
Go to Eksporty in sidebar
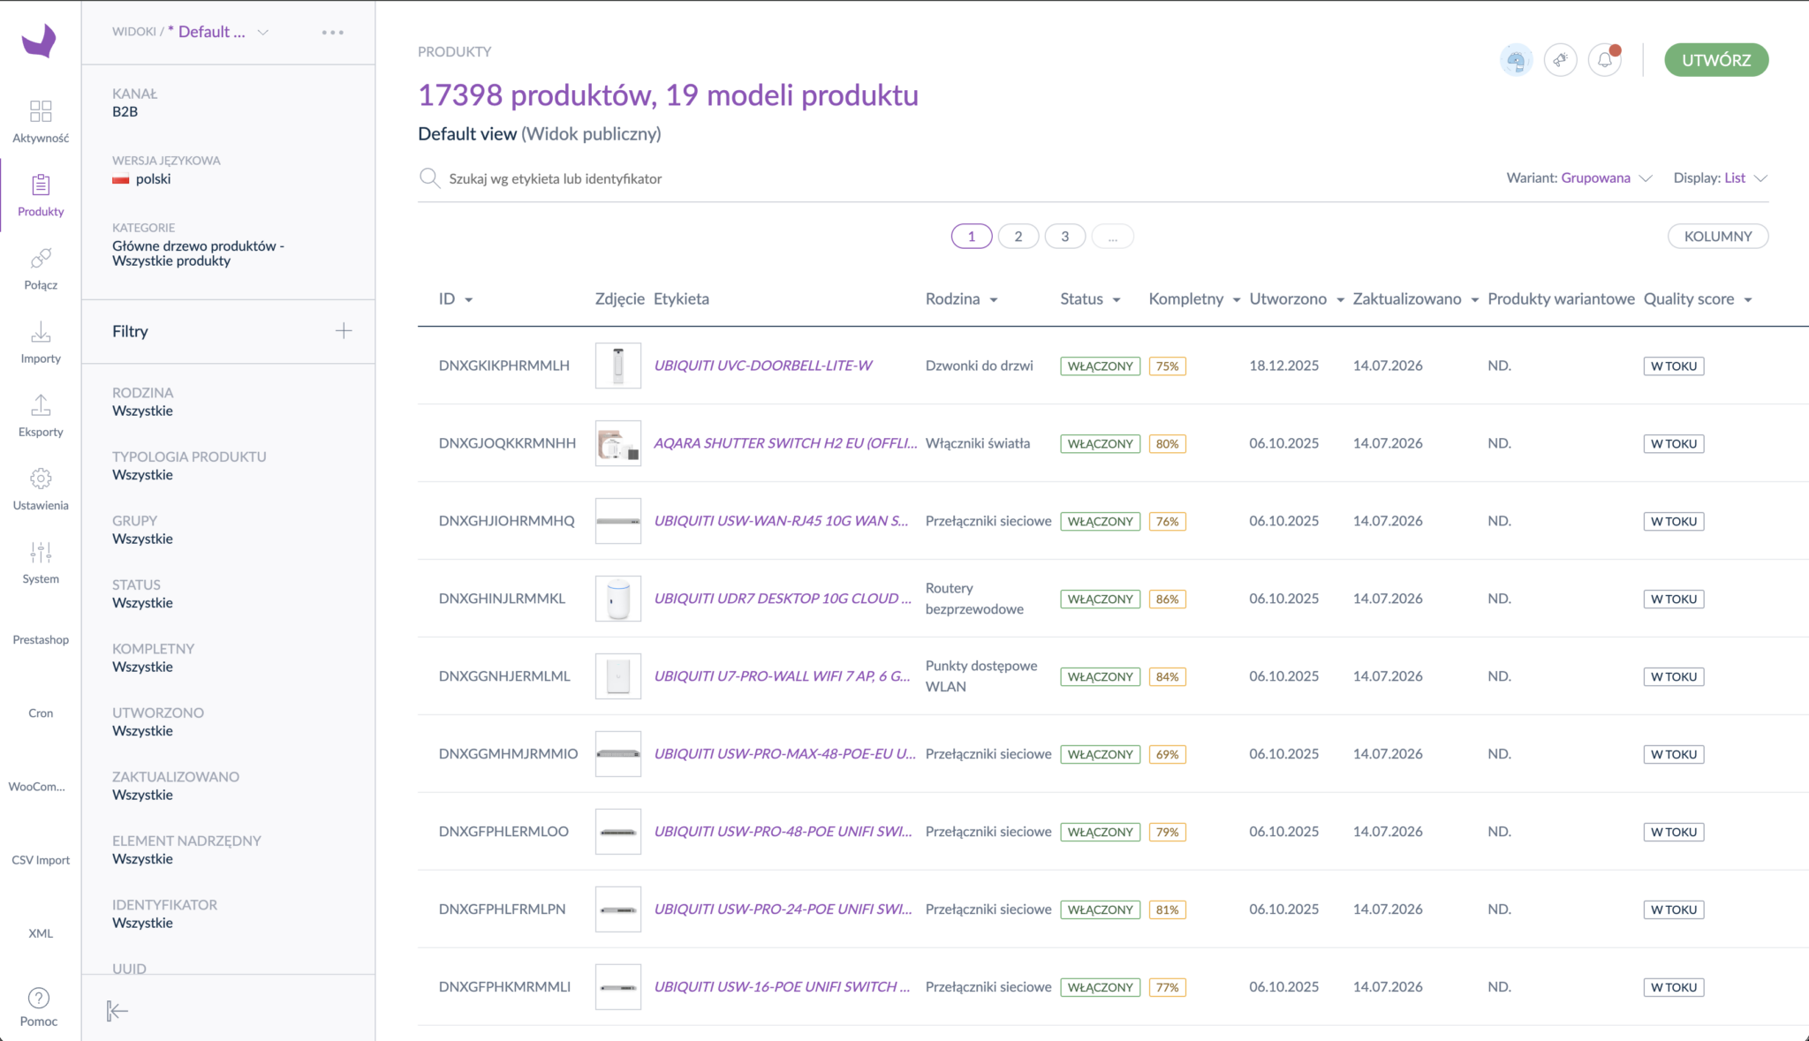pos(41,416)
